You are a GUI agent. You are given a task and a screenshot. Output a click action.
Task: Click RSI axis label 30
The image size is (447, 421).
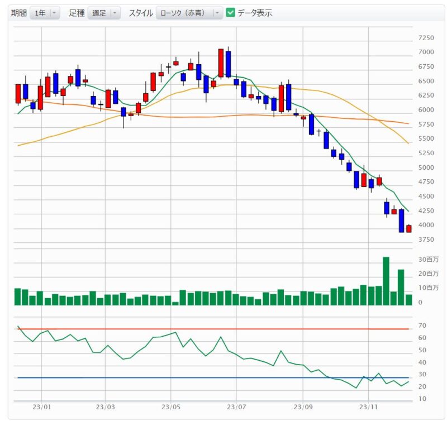422,374
